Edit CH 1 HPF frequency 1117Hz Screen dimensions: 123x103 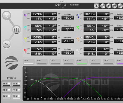(x=37, y=19)
